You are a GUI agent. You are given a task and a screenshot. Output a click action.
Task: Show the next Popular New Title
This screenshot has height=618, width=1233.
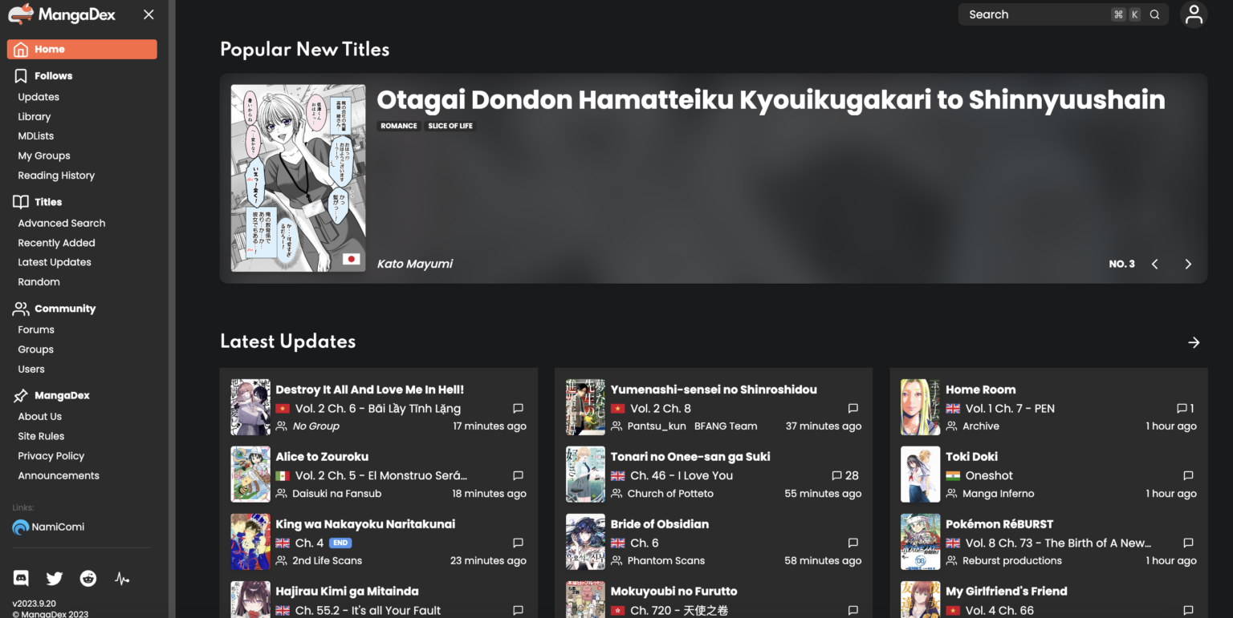pos(1188,263)
